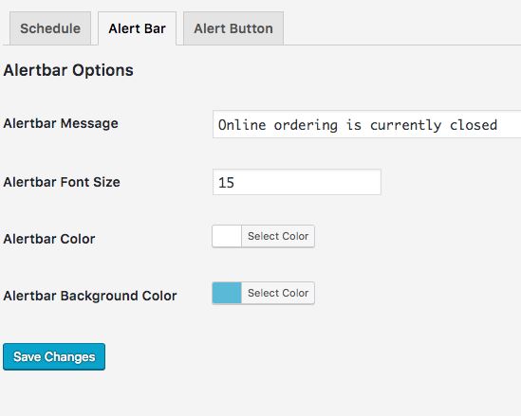Click the word "currently" in the message
Viewport: 521px width, 416px height.
coord(405,126)
